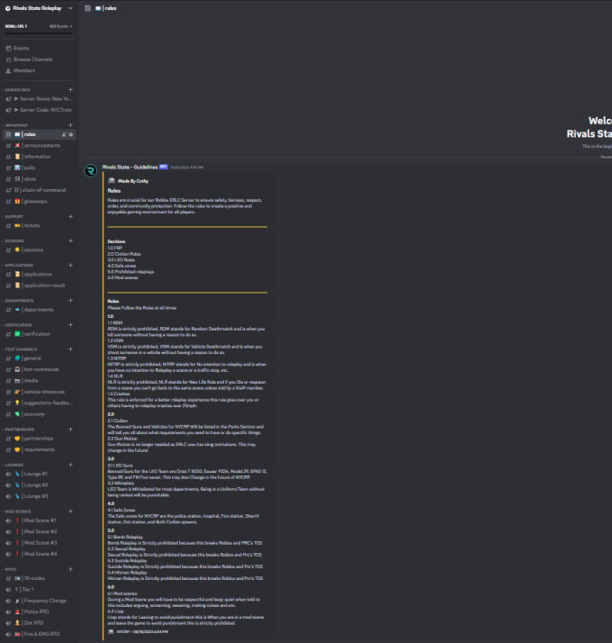Open the chain-of-command channel
Viewport: 612px width, 643px height.
point(39,190)
